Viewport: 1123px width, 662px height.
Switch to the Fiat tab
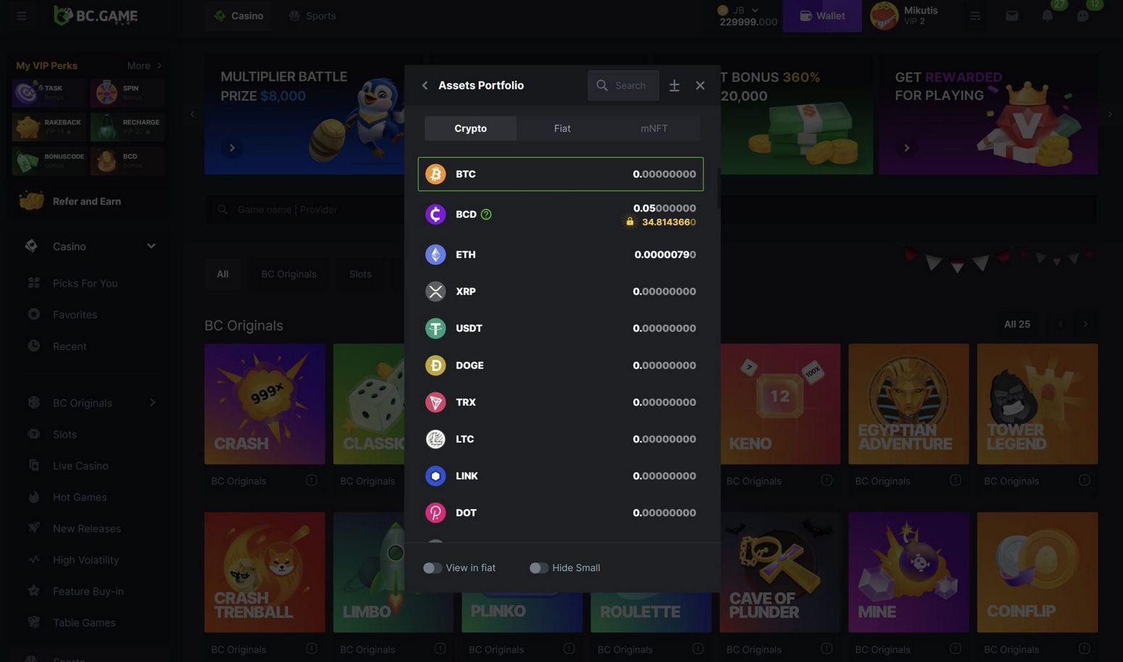coord(562,128)
